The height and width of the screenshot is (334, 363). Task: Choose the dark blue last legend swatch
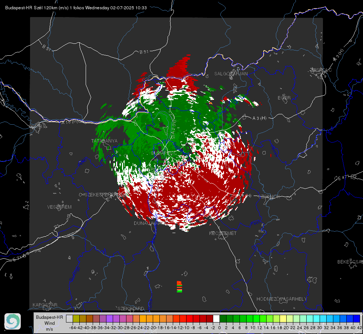357,318
